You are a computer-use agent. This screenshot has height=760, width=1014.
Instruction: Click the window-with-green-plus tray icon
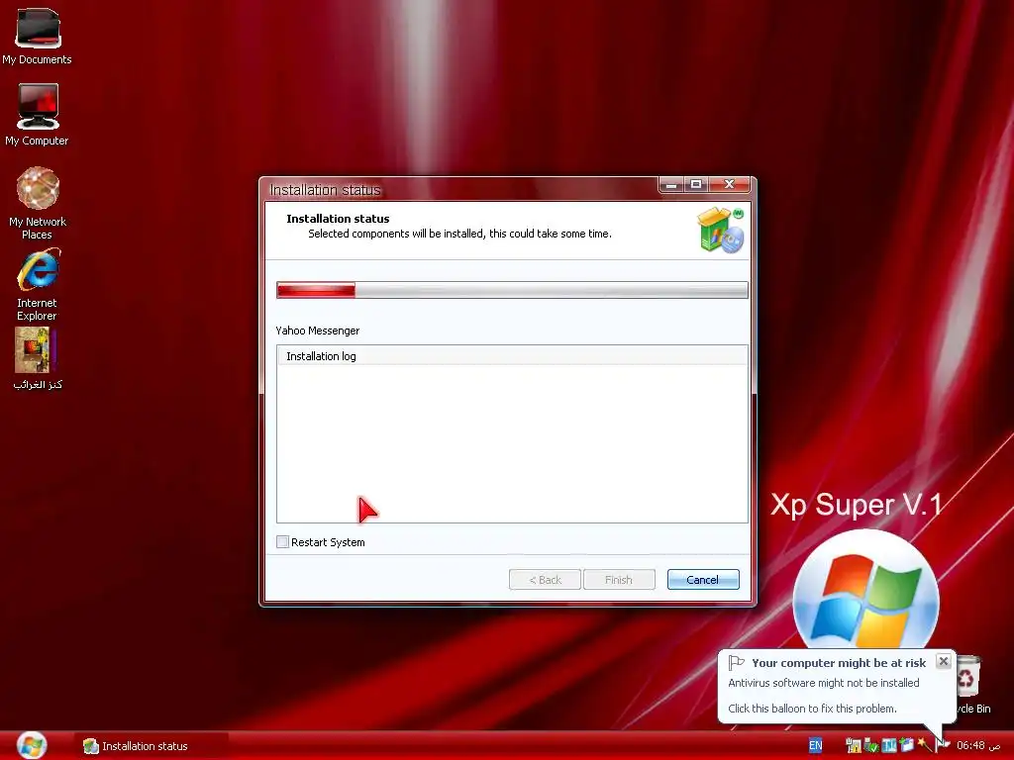pyautogui.click(x=907, y=744)
